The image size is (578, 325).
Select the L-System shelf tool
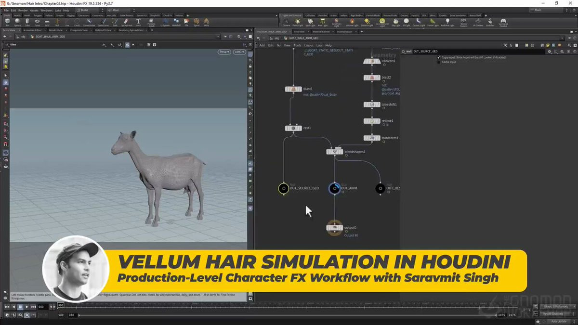[x=165, y=22]
